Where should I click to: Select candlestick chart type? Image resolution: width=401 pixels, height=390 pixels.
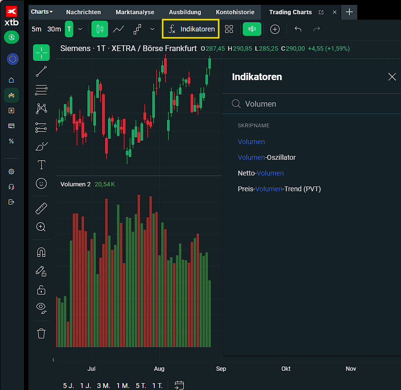[x=100, y=29]
